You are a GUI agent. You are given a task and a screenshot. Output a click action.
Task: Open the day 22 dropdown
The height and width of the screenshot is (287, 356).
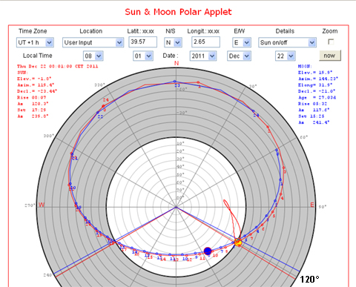[286, 56]
